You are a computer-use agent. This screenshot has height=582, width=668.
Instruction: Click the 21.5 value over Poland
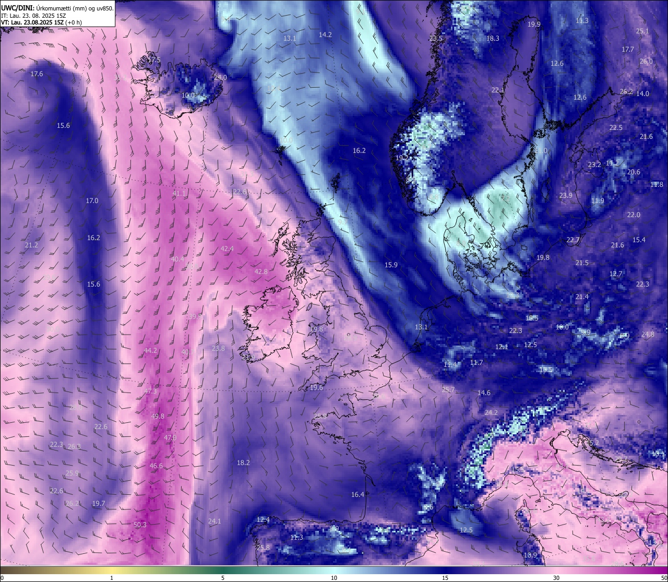click(582, 263)
